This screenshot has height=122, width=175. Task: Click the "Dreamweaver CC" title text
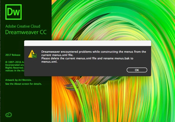(26, 32)
